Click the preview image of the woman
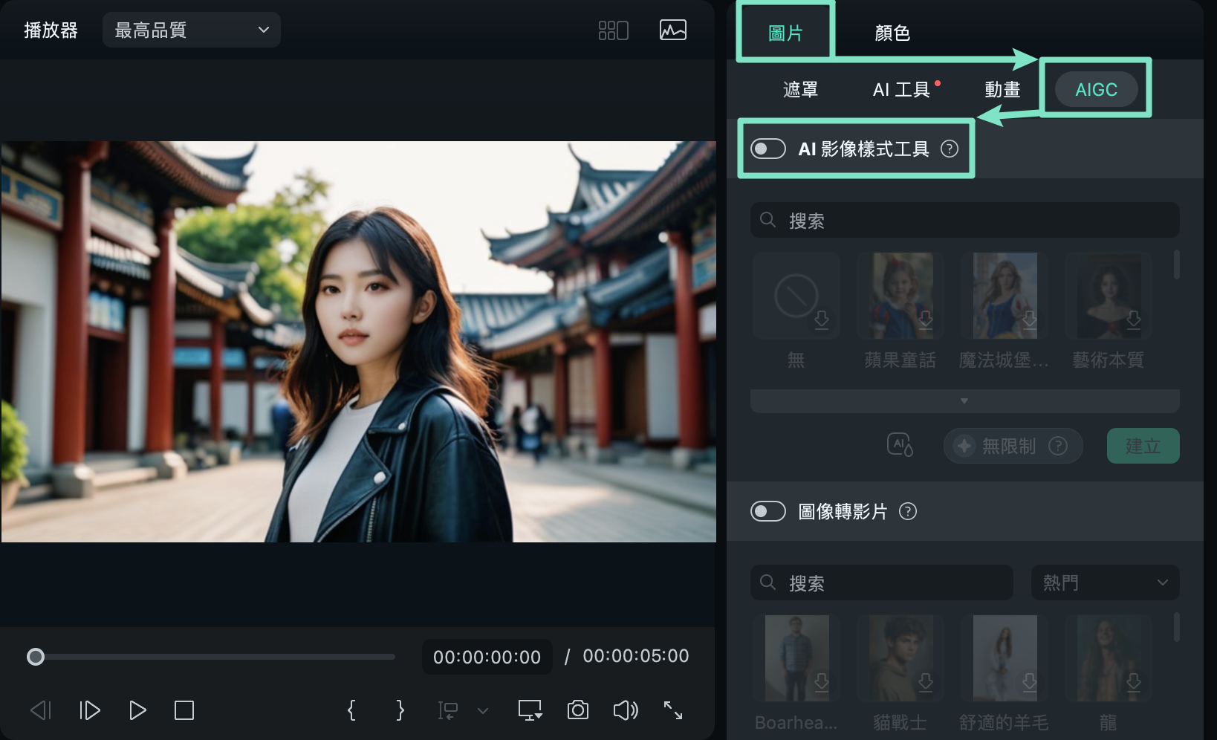 tap(359, 342)
